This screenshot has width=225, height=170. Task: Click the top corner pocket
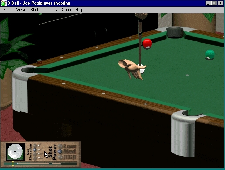(x=175, y=33)
